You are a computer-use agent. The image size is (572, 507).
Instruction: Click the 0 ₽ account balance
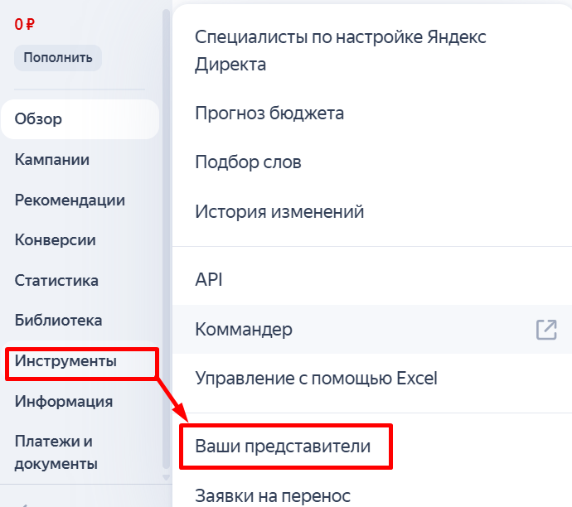click(x=24, y=24)
